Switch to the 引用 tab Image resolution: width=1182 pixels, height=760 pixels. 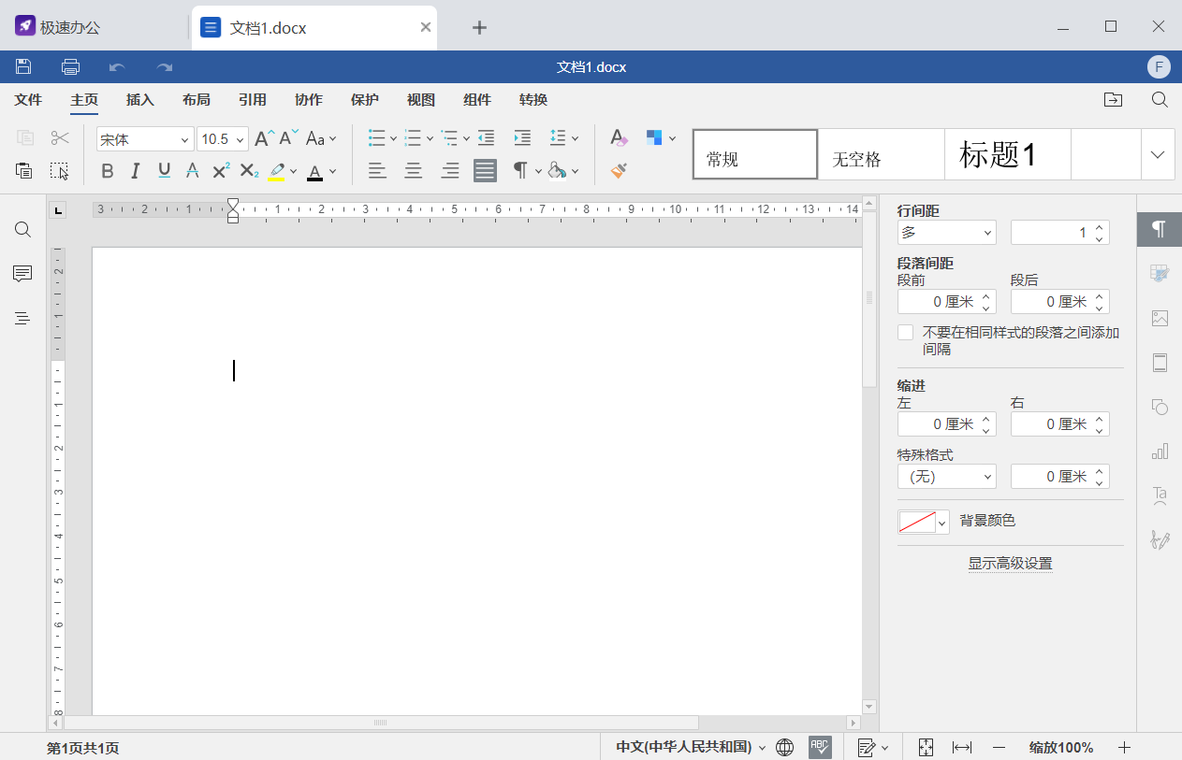(x=253, y=100)
